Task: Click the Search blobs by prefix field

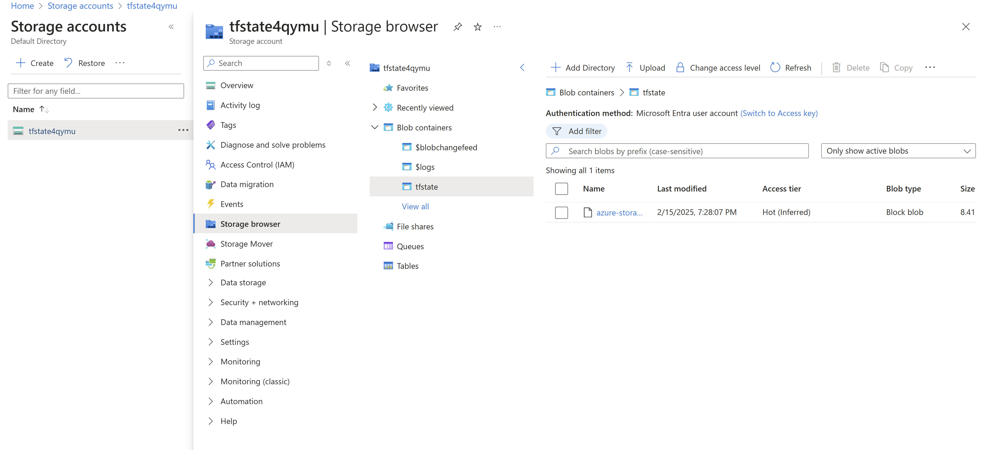Action: point(677,151)
